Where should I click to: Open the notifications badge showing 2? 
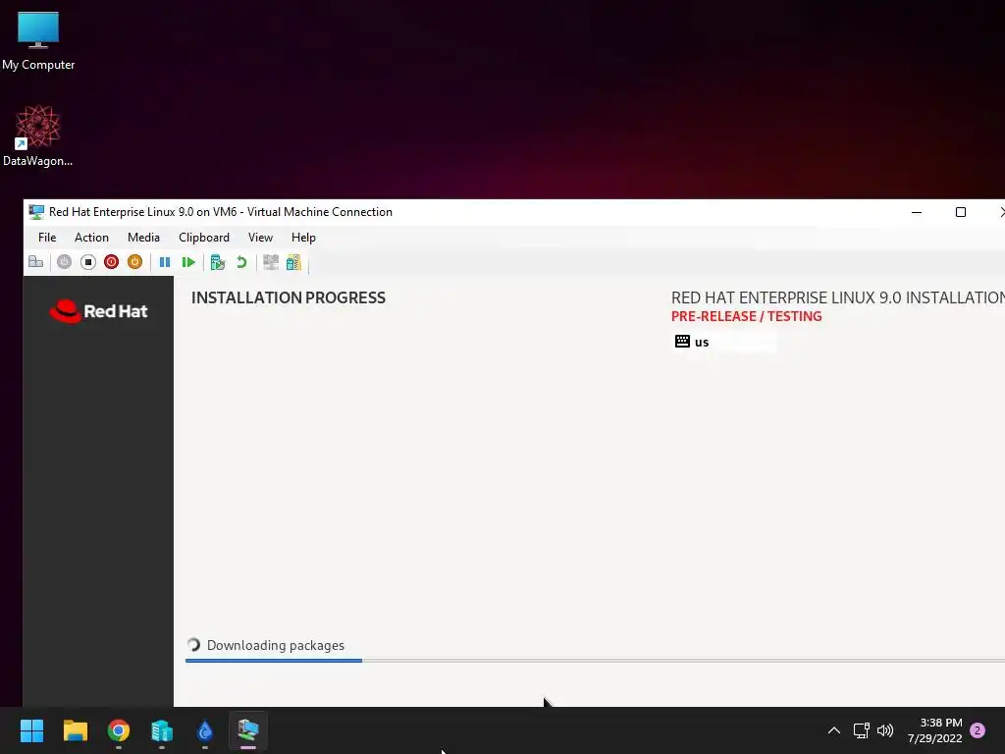coord(978,730)
